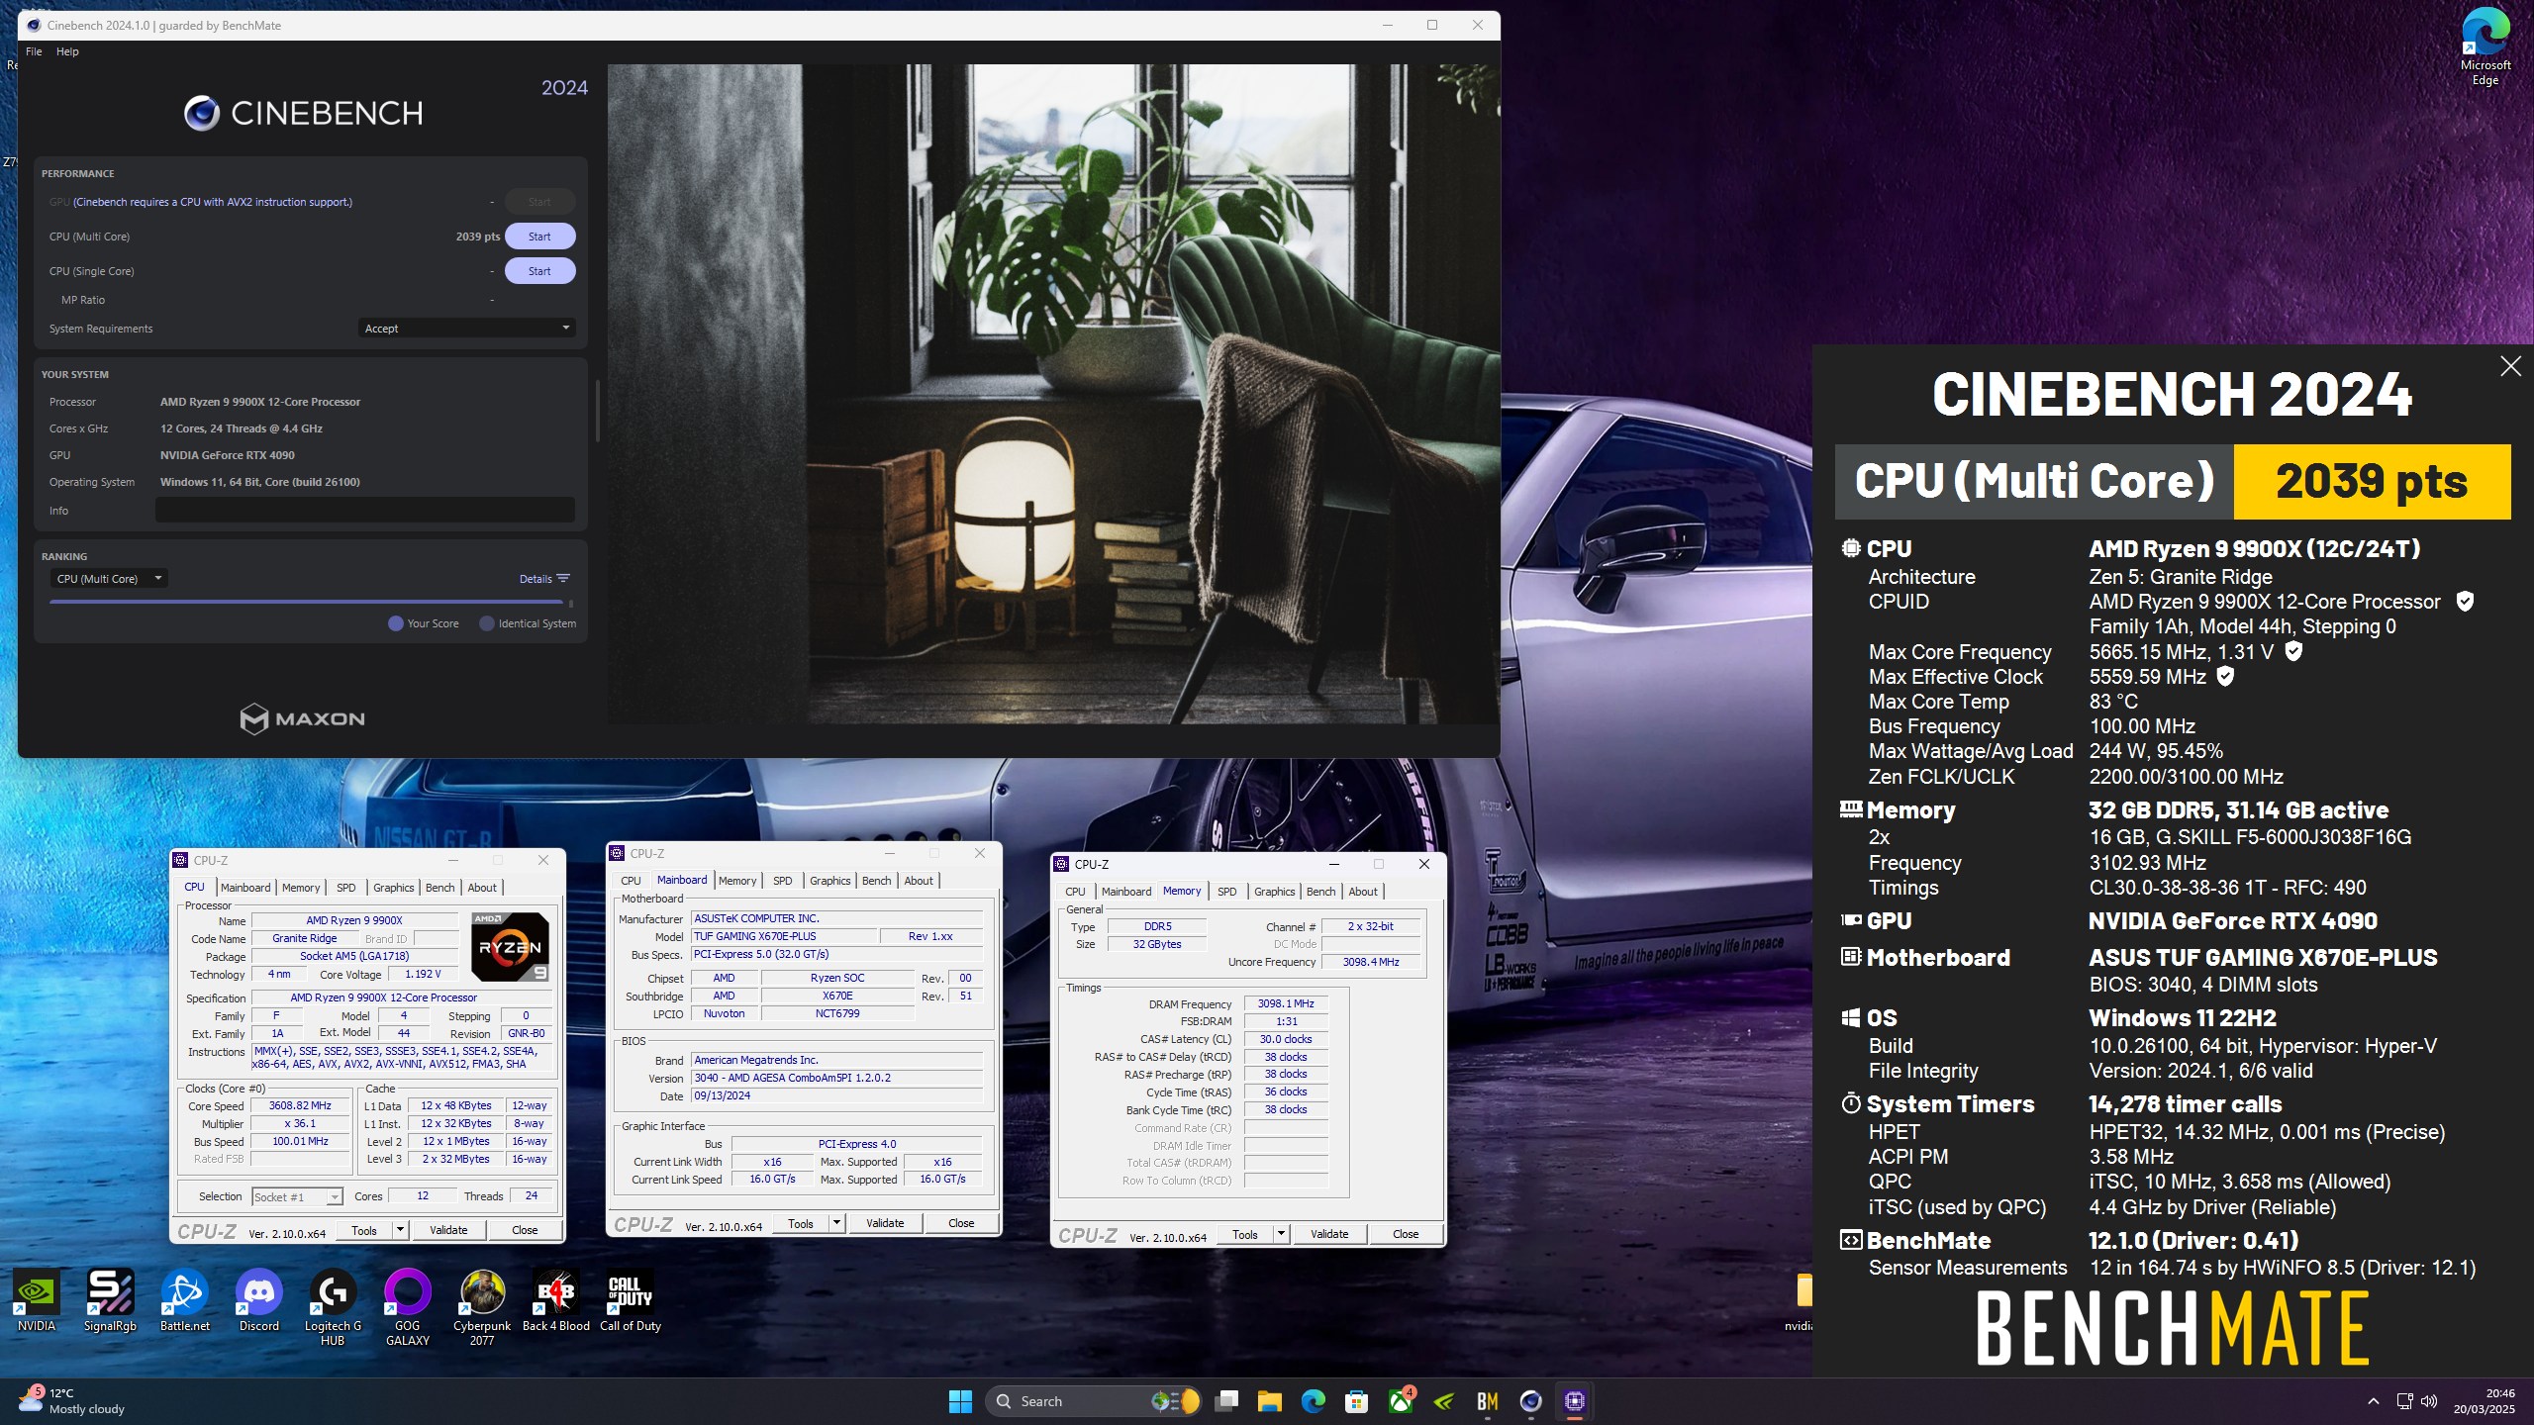Switch to Memory tab in middle CPU-Z window
Screen dimensions: 2534x1425
click(737, 881)
